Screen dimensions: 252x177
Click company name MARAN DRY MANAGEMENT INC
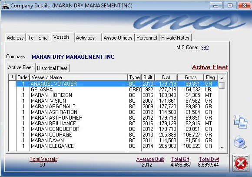(73, 57)
